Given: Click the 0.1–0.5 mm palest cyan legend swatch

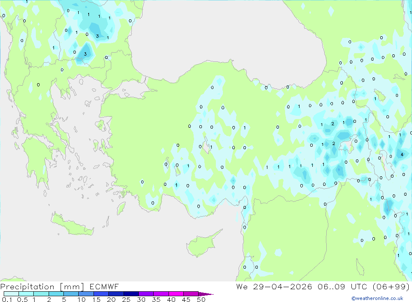Looking at the screenshot, I should [x=11, y=294].
